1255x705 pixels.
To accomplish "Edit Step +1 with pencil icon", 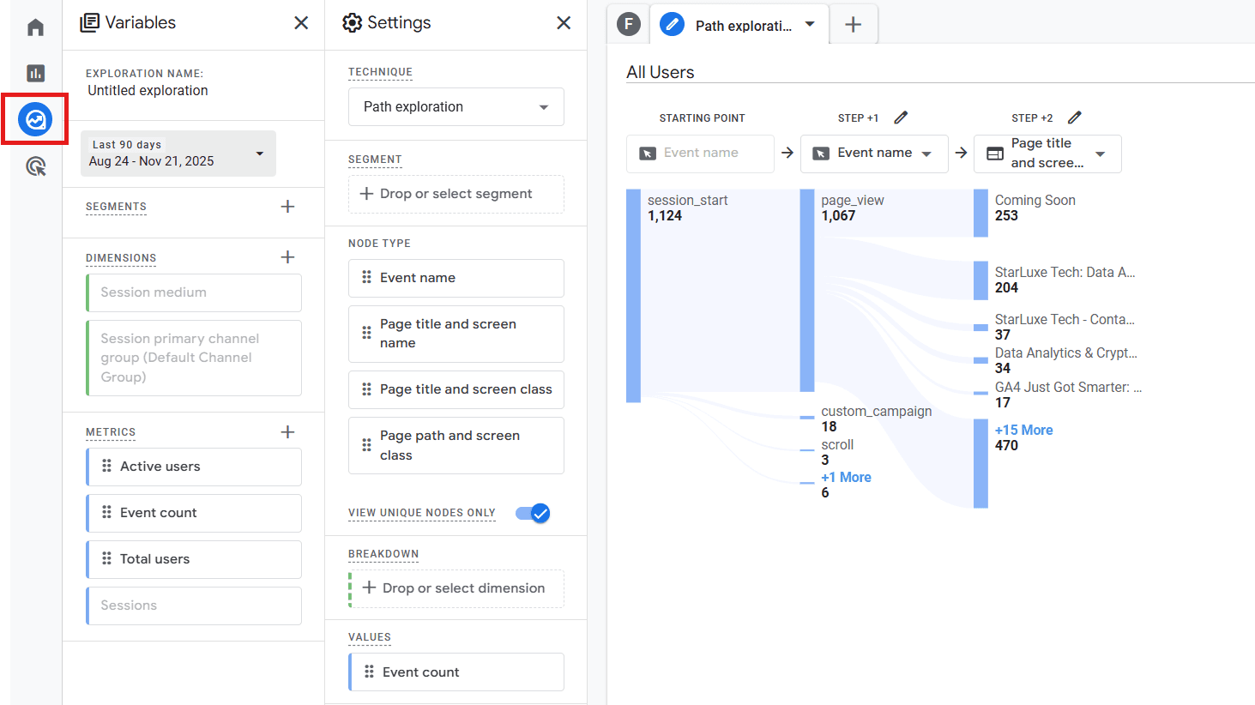I will (901, 117).
